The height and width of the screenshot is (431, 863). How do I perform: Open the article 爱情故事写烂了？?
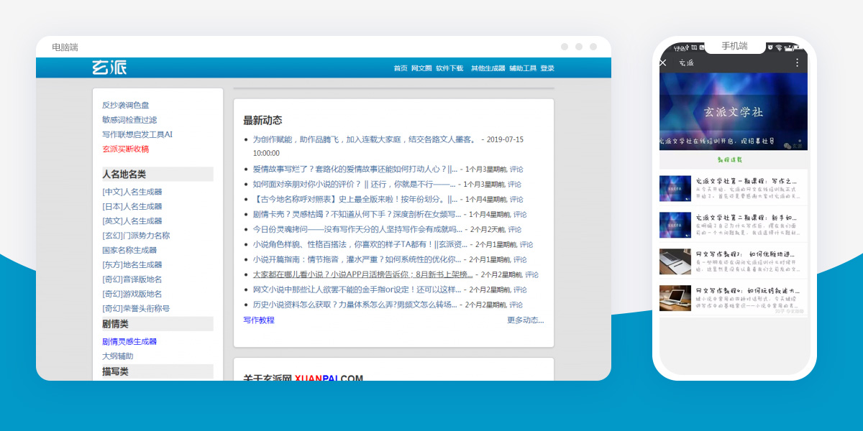(355, 170)
